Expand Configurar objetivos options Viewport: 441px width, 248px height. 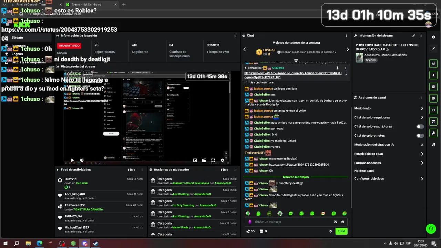[422, 179]
